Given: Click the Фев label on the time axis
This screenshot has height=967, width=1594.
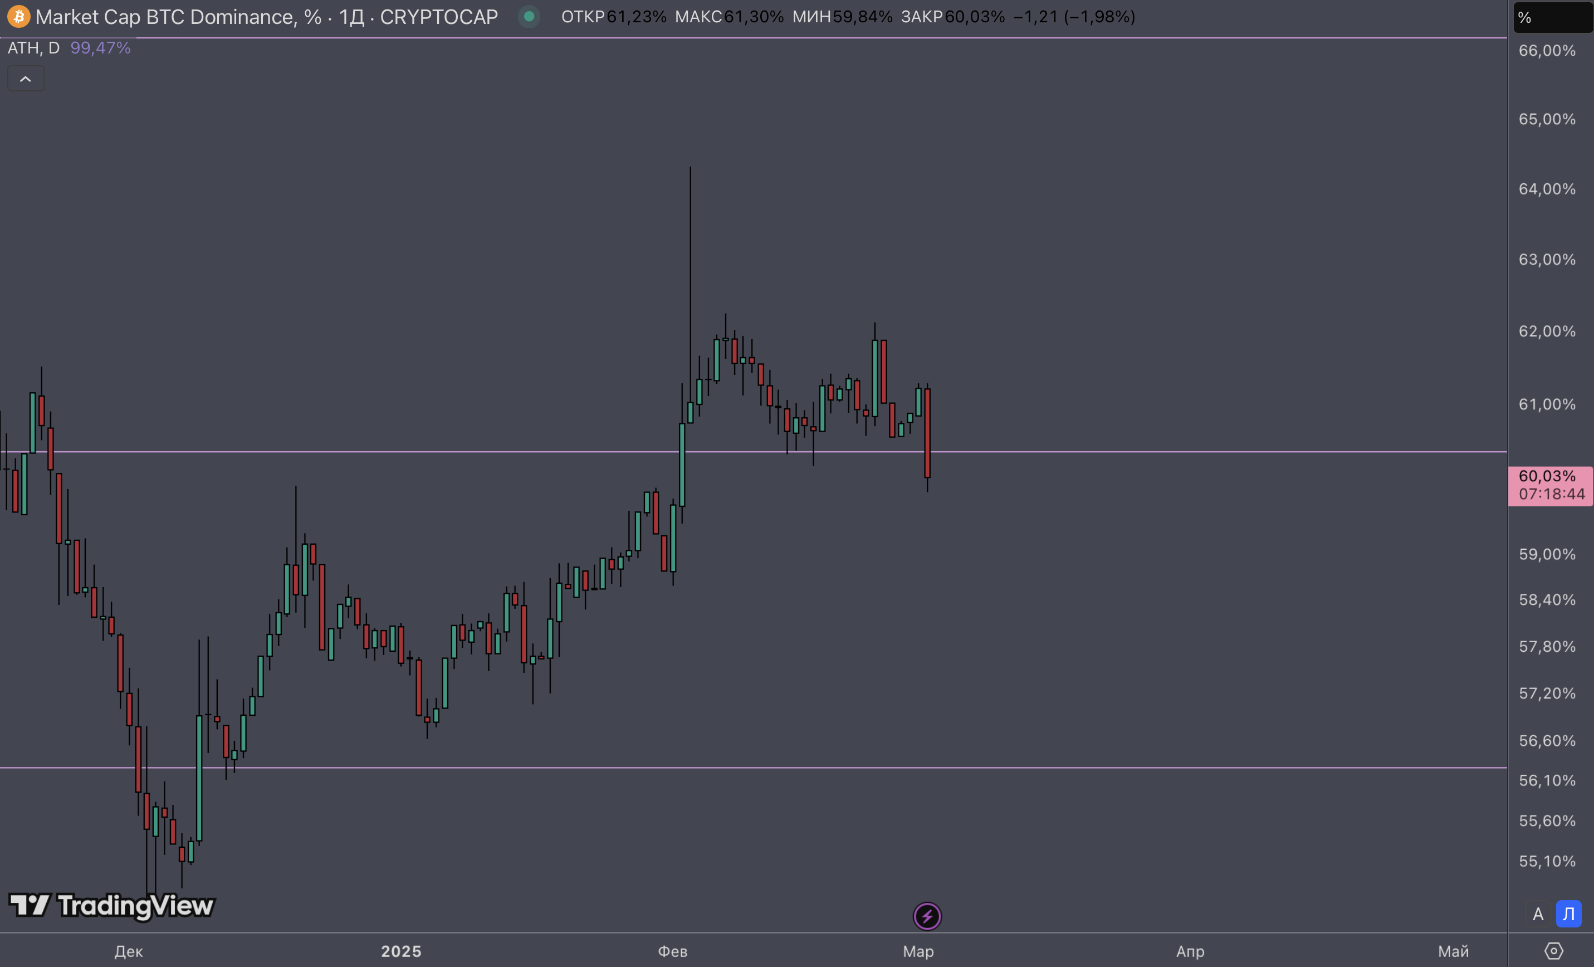Looking at the screenshot, I should click(x=672, y=951).
